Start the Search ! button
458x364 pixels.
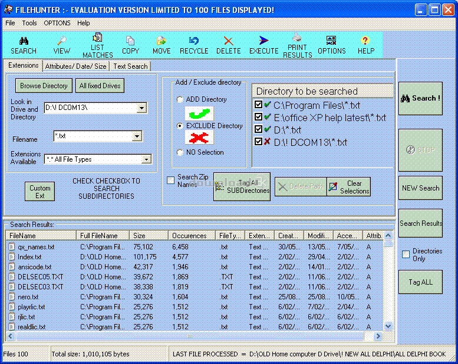click(421, 99)
